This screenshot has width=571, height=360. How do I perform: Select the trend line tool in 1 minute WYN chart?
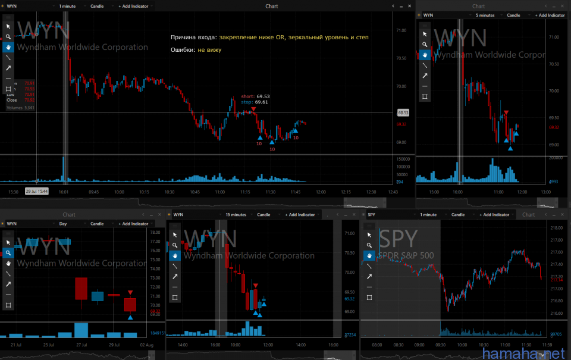8,58
